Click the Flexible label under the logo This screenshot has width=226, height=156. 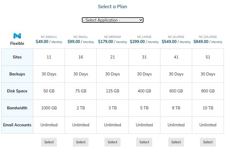coord(17,43)
